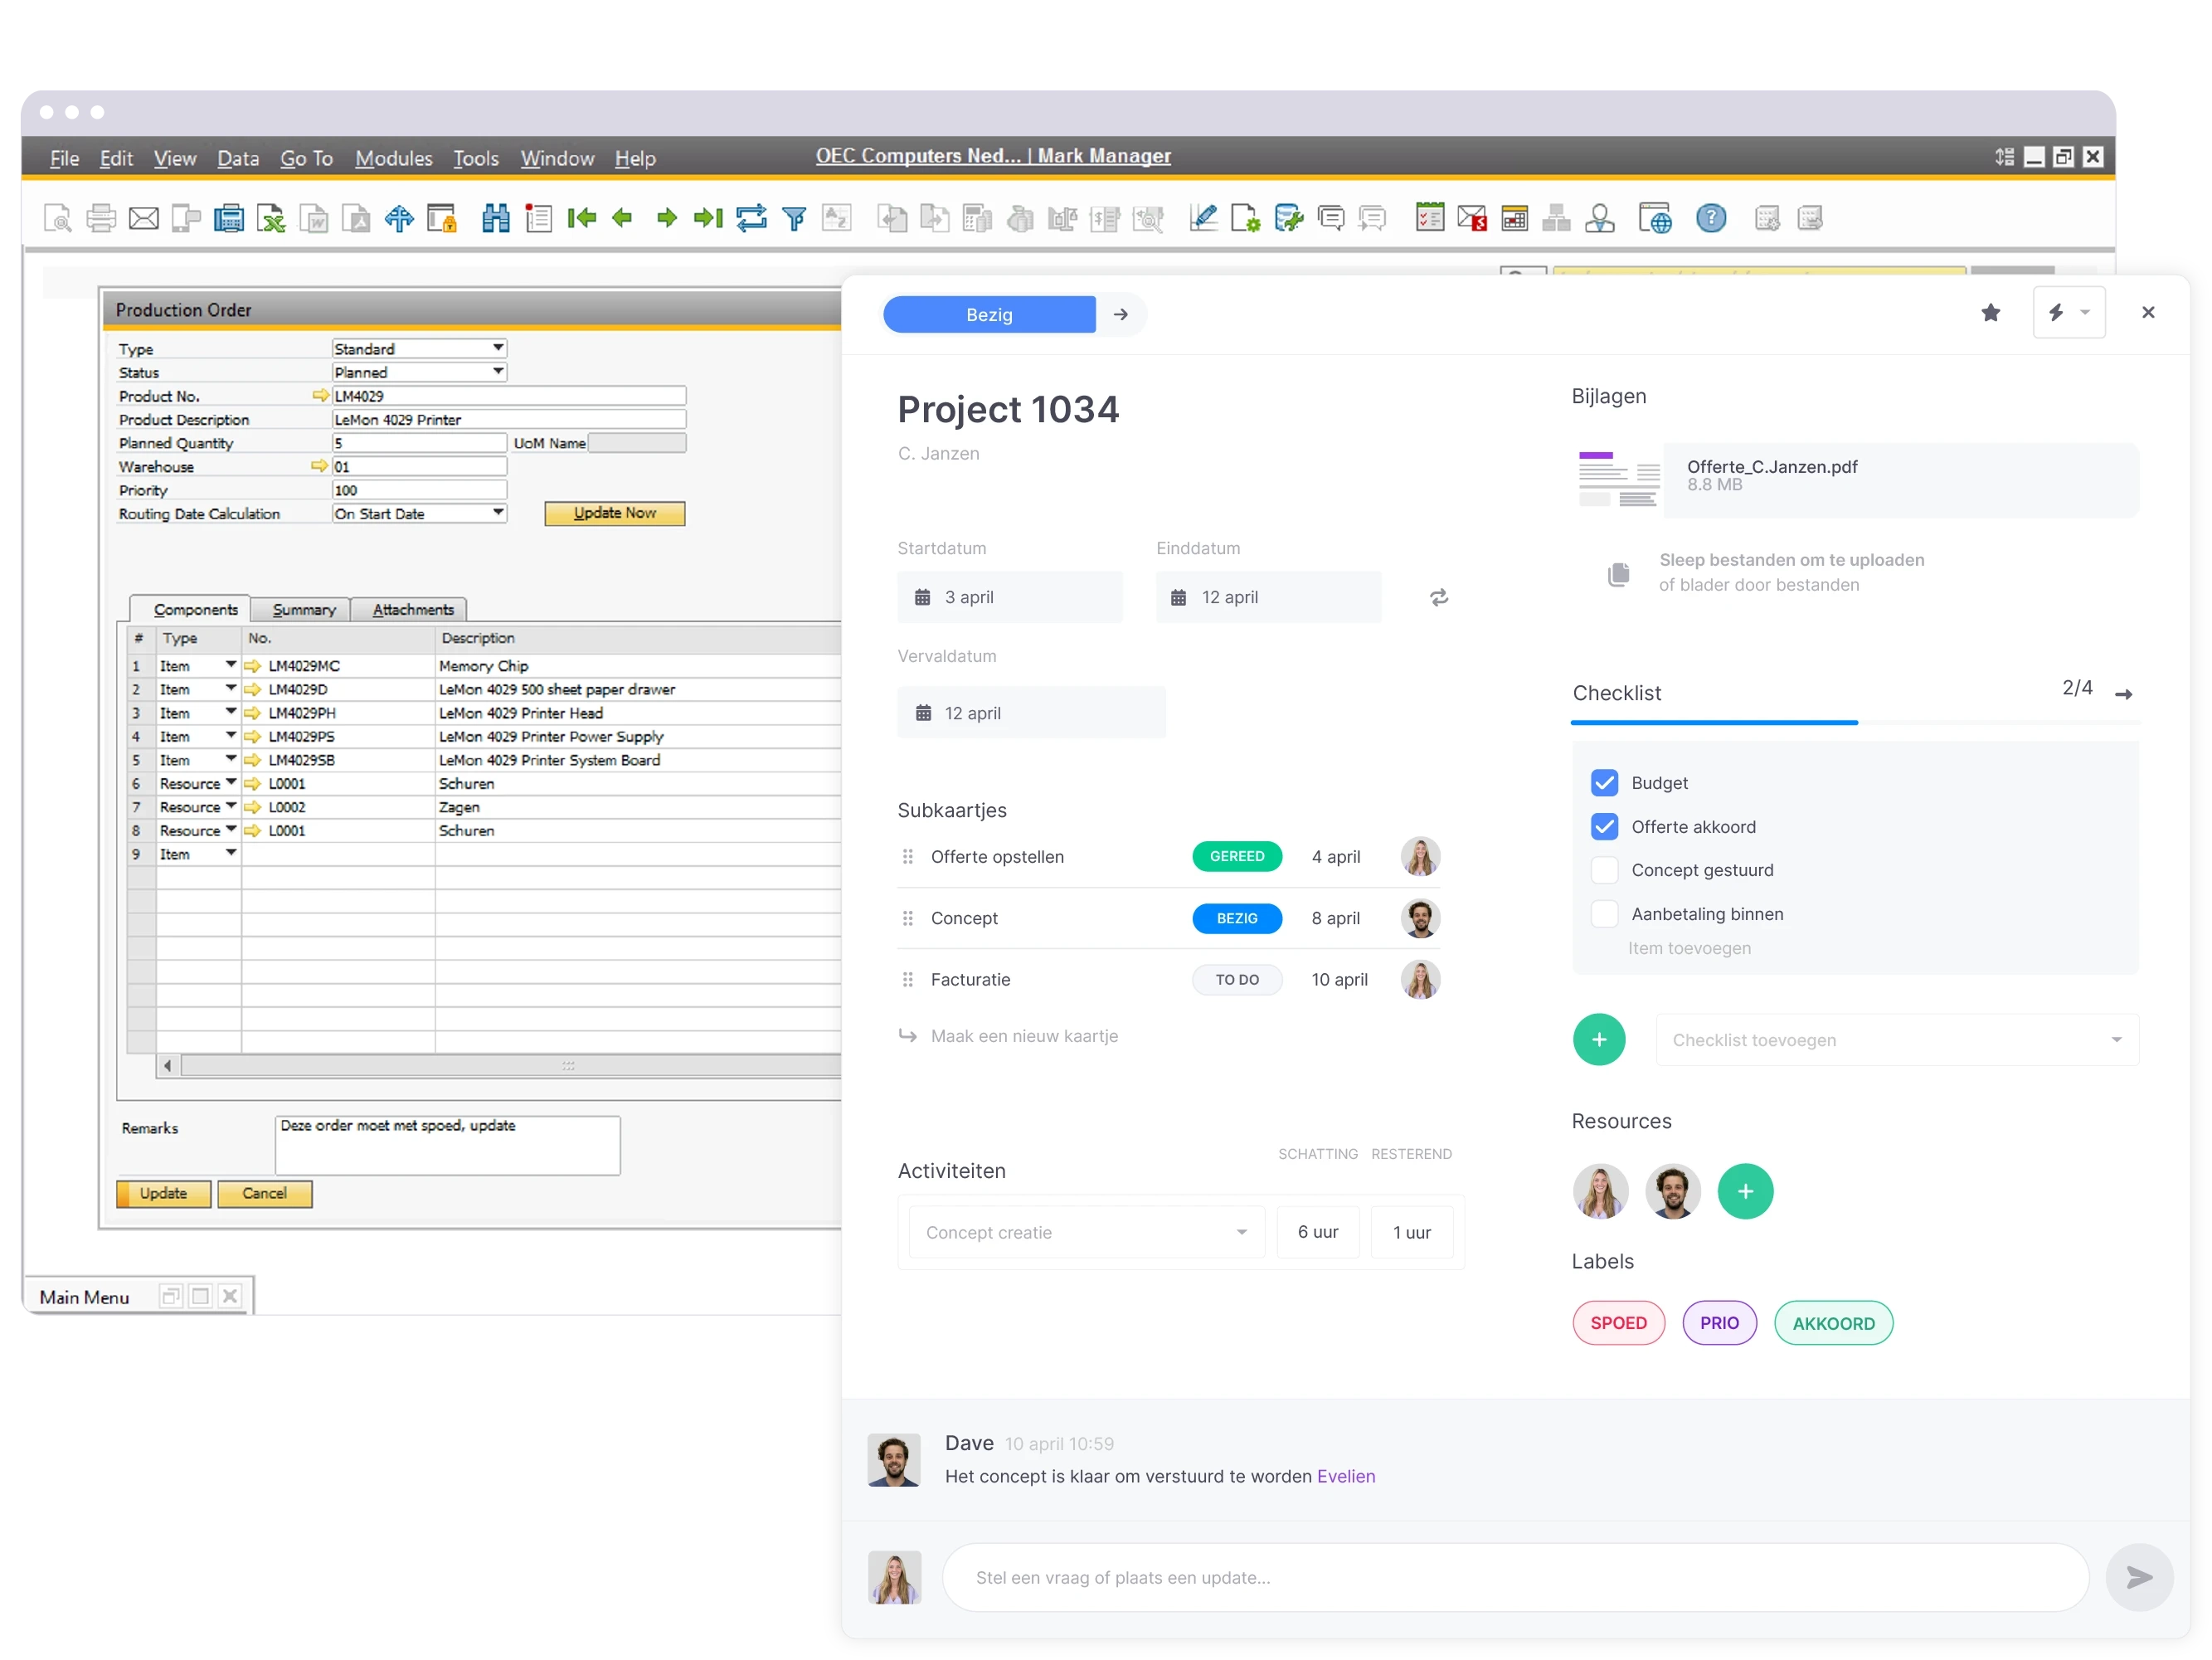The width and height of the screenshot is (2212, 1660).
Task: Click Maak een nieuw kaartje link
Action: 1023,1035
